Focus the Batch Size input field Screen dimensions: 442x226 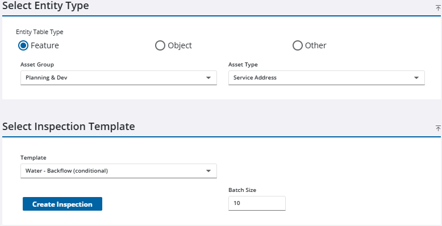257,203
